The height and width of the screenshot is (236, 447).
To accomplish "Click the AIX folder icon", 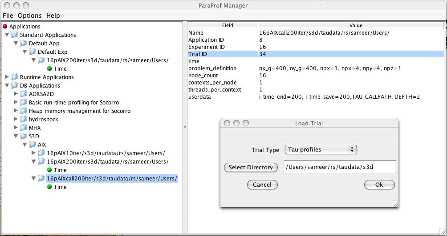I will coord(33,144).
